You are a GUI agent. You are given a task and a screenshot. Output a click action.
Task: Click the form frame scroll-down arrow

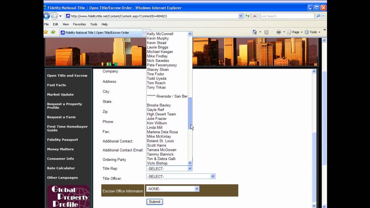pyautogui.click(x=314, y=206)
